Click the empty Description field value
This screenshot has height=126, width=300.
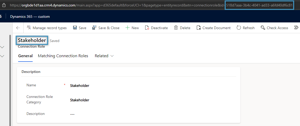coord(72,114)
